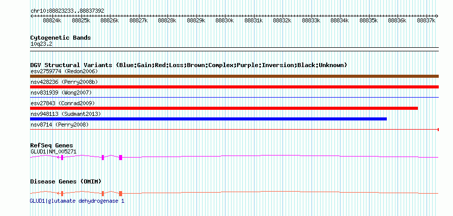Click the thin blue nsv831939 variant line
Image resolution: width=453 pixels, height=216 pixels.
tap(234, 98)
